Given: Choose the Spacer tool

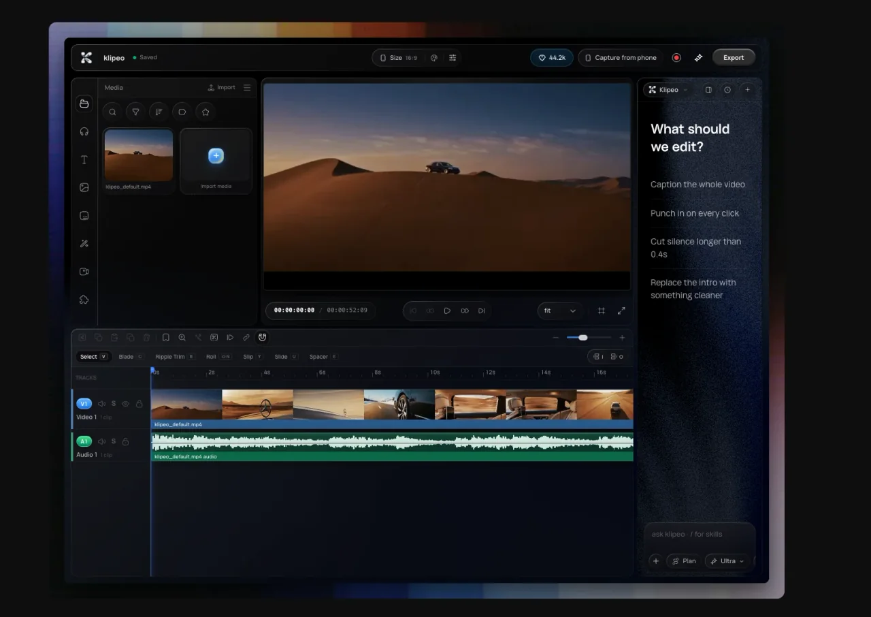Looking at the screenshot, I should [323, 357].
